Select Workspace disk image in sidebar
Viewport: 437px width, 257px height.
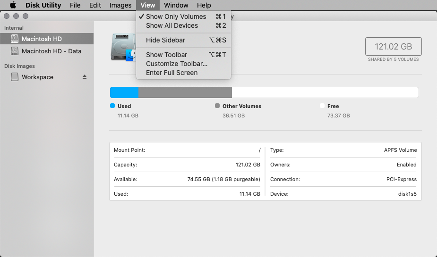(x=47, y=77)
